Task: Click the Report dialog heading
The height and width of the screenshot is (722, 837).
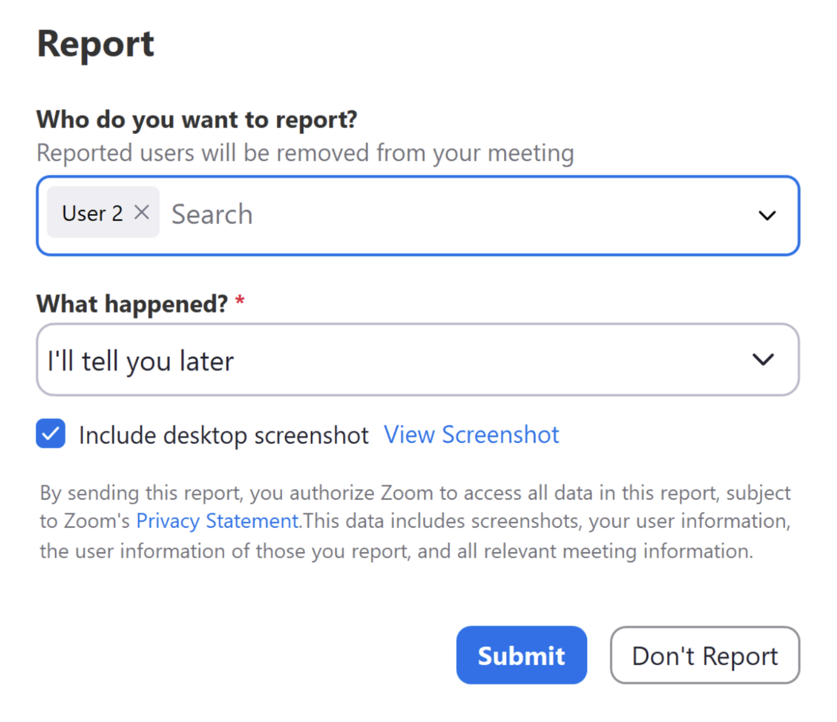Action: point(96,44)
